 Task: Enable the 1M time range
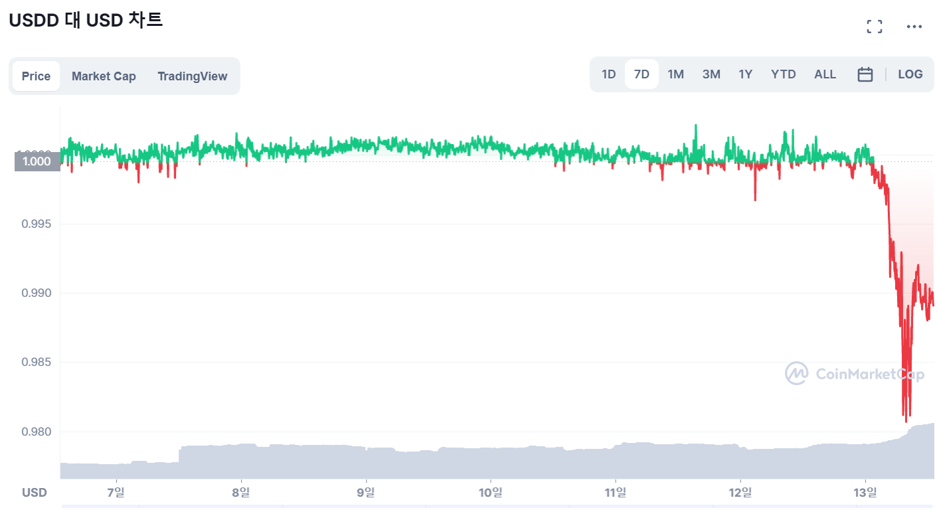pos(675,74)
